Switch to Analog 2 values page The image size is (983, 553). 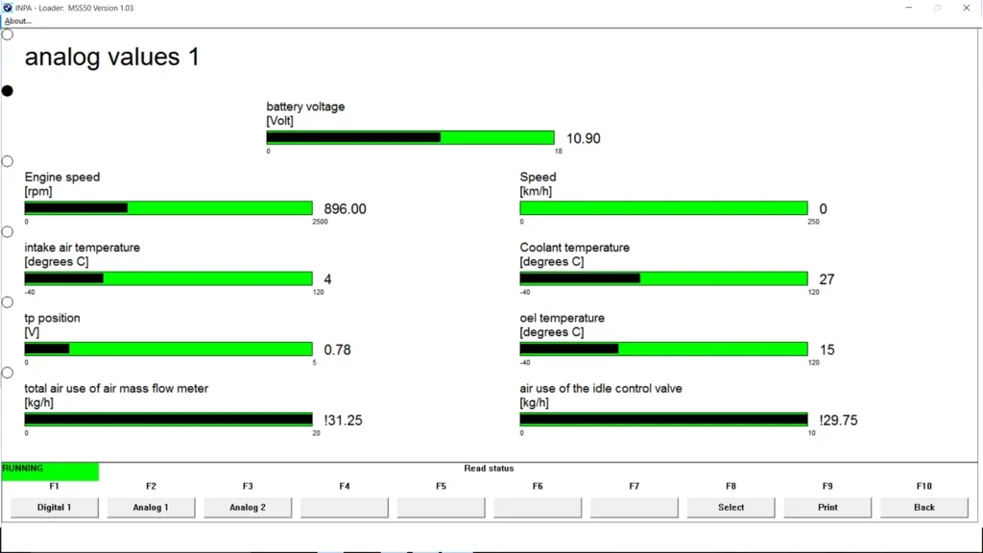click(x=248, y=507)
